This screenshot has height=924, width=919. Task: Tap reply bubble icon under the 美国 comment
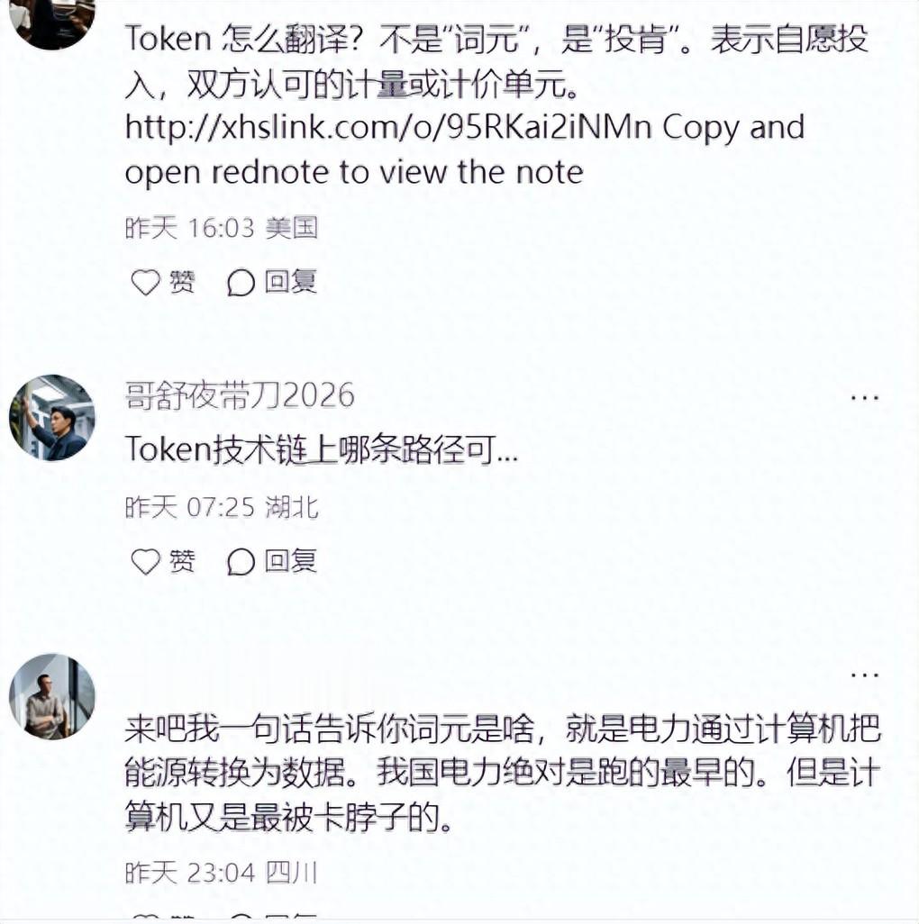point(241,282)
